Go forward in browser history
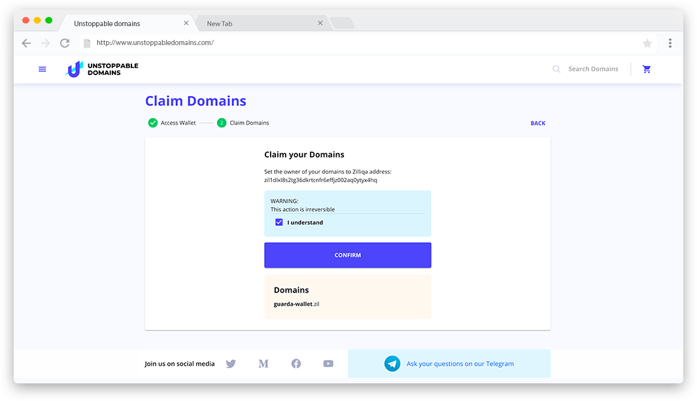The width and height of the screenshot is (697, 401). 45,43
